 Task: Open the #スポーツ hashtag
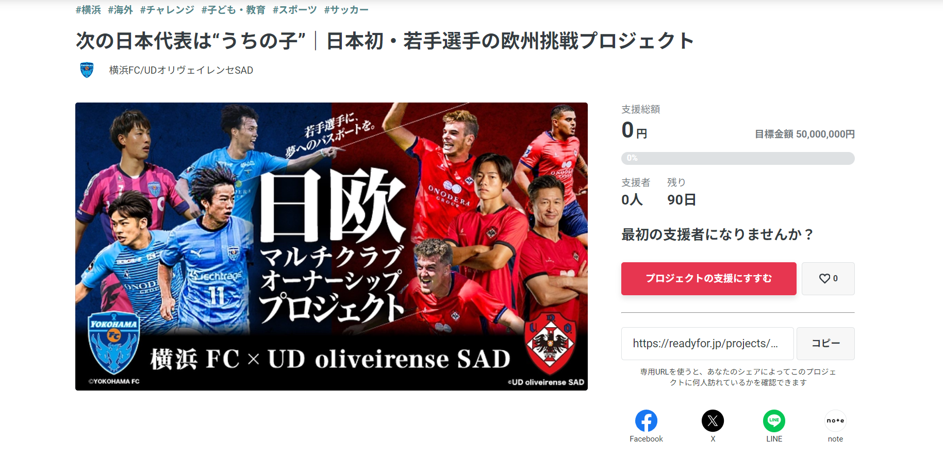tap(294, 10)
